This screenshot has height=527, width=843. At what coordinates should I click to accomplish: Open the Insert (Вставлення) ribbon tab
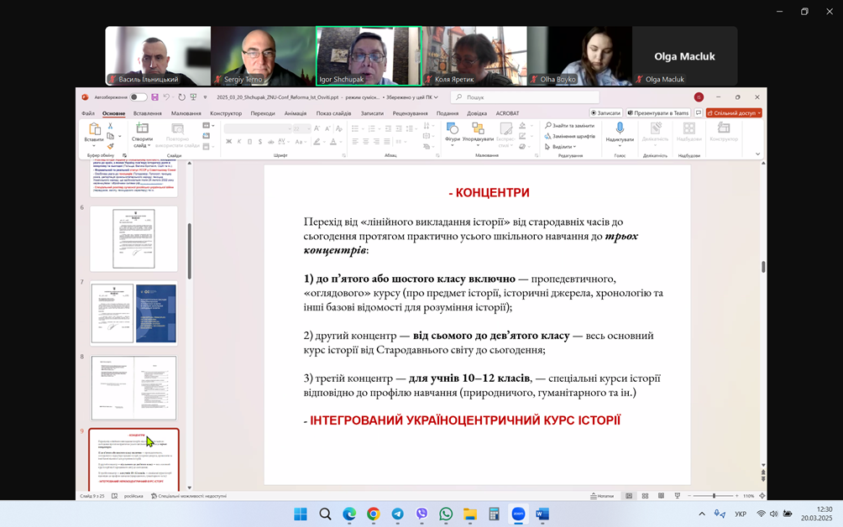click(x=147, y=113)
